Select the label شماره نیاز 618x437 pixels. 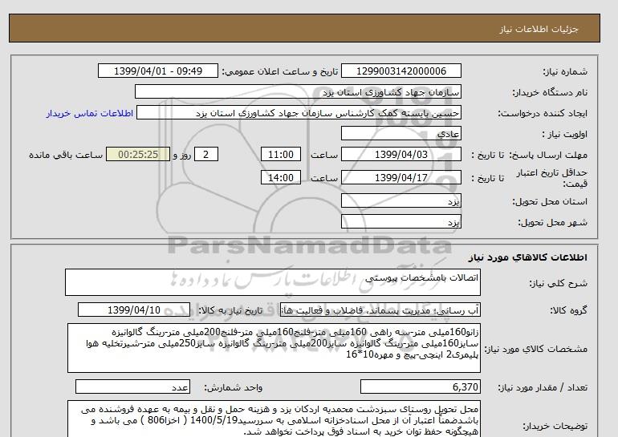565,71
